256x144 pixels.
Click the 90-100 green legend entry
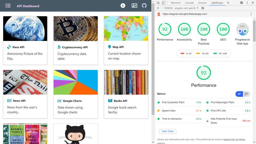tap(220, 53)
